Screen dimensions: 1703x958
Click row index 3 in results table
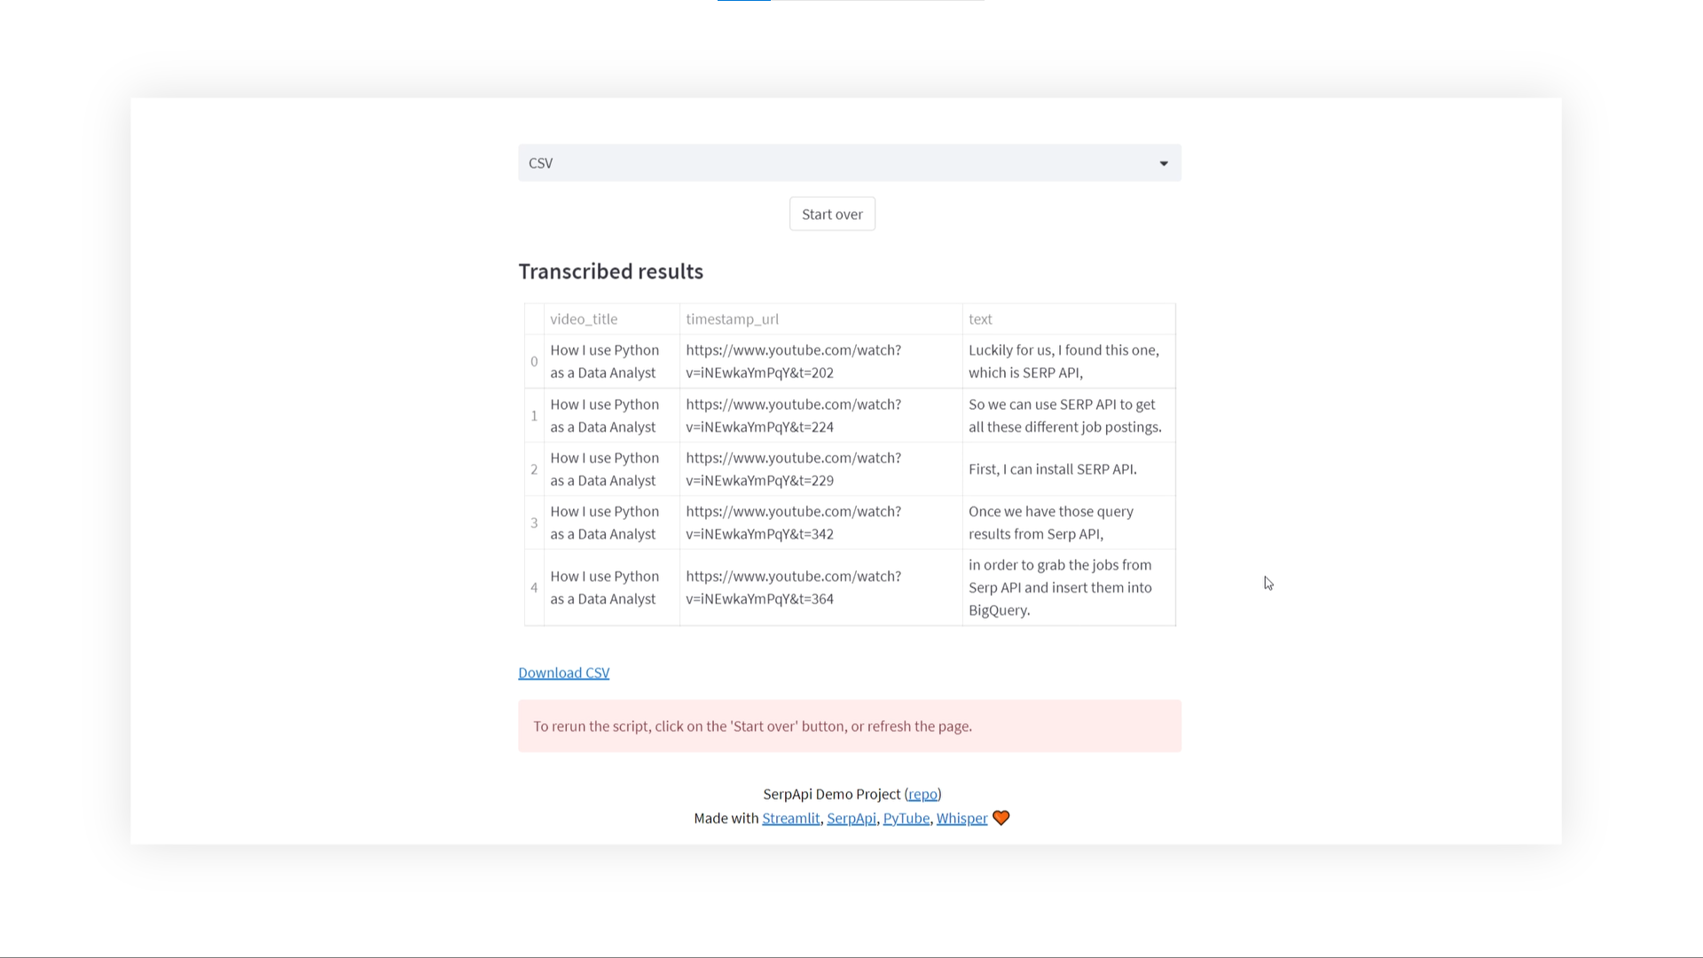[x=534, y=522]
